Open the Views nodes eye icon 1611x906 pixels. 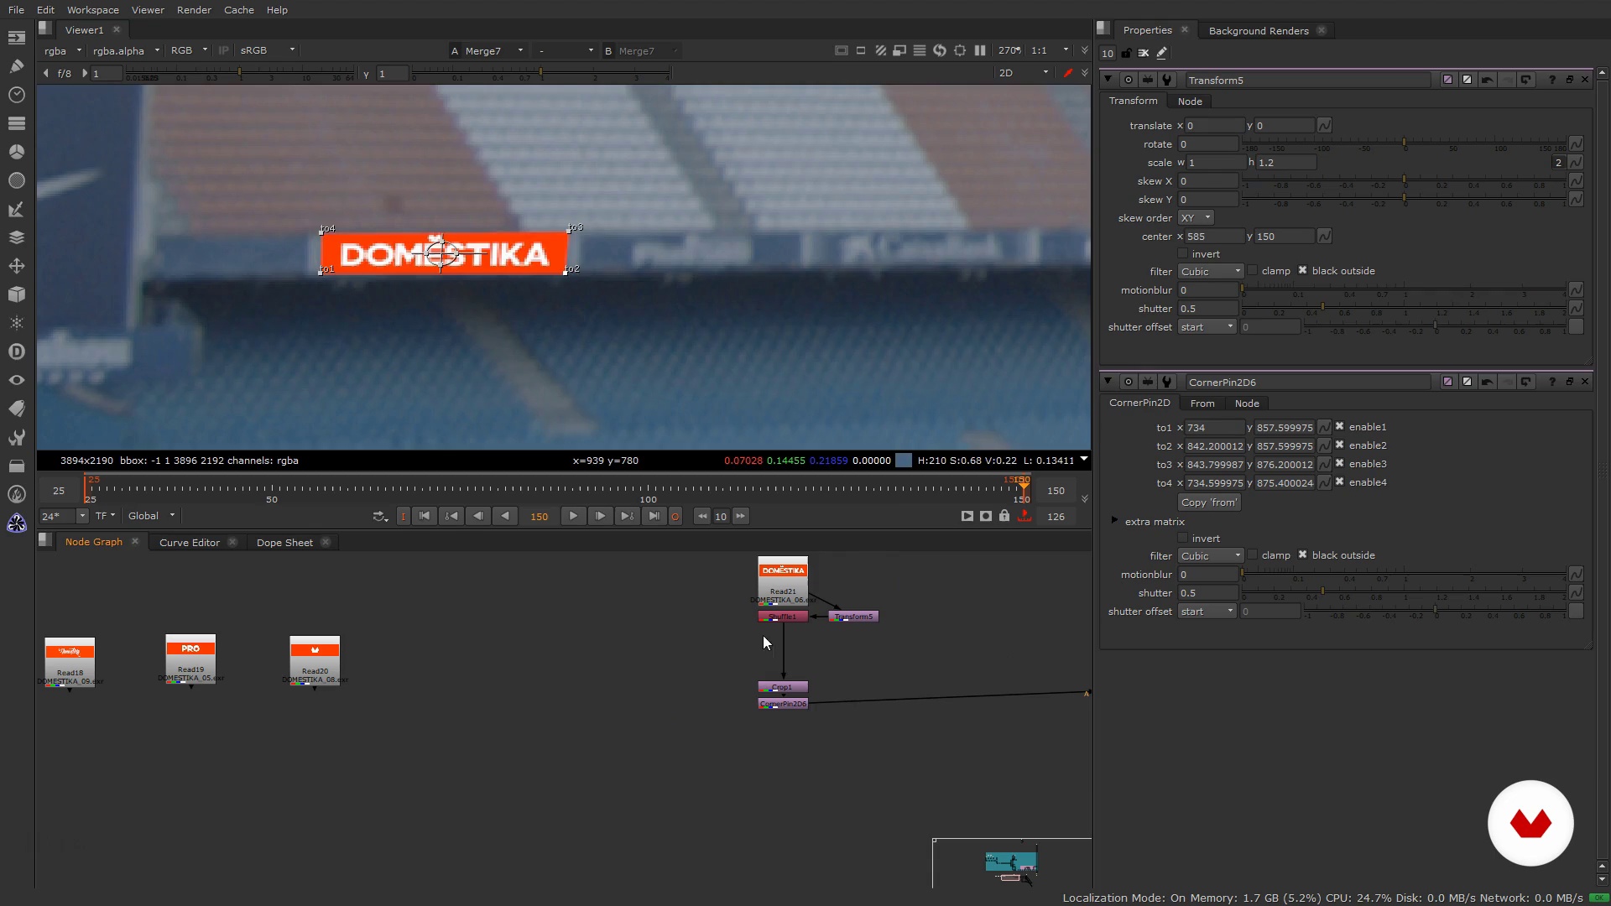pos(16,380)
